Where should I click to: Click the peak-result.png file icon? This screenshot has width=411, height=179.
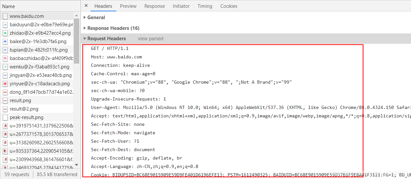5,117
